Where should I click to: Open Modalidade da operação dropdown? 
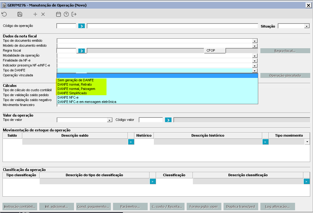pyautogui.click(x=254, y=56)
